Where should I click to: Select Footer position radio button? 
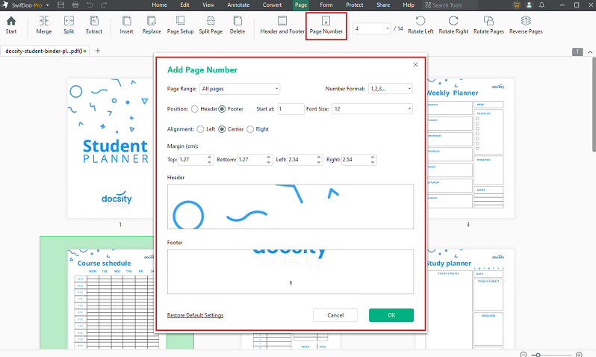point(222,109)
